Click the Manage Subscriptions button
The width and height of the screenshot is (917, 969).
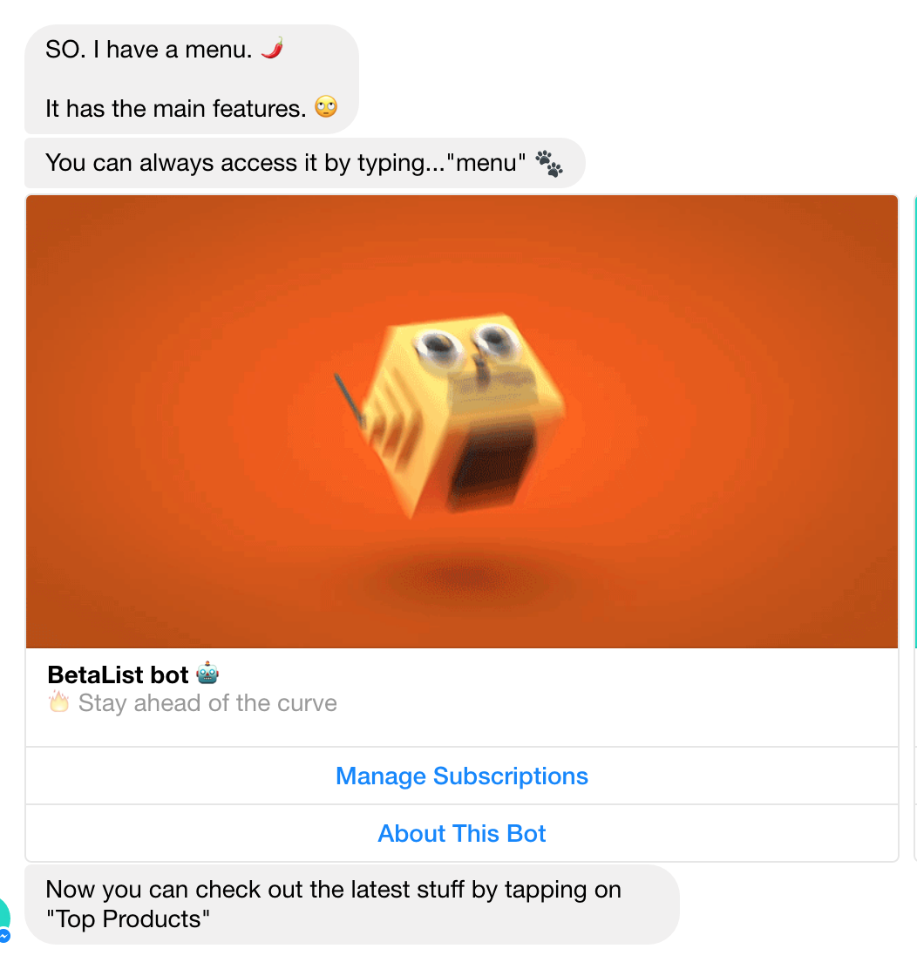click(x=461, y=776)
